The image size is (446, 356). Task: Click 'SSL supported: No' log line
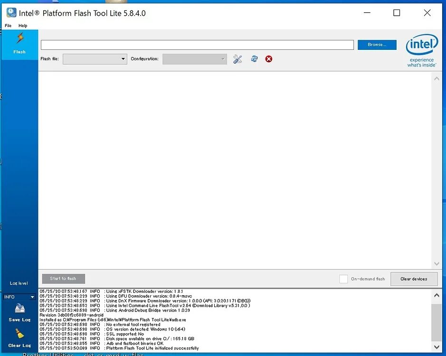[x=92, y=334]
